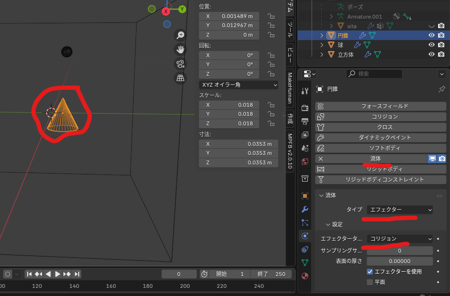Uncheck the エフェクターを使用 checkbox

(370, 272)
